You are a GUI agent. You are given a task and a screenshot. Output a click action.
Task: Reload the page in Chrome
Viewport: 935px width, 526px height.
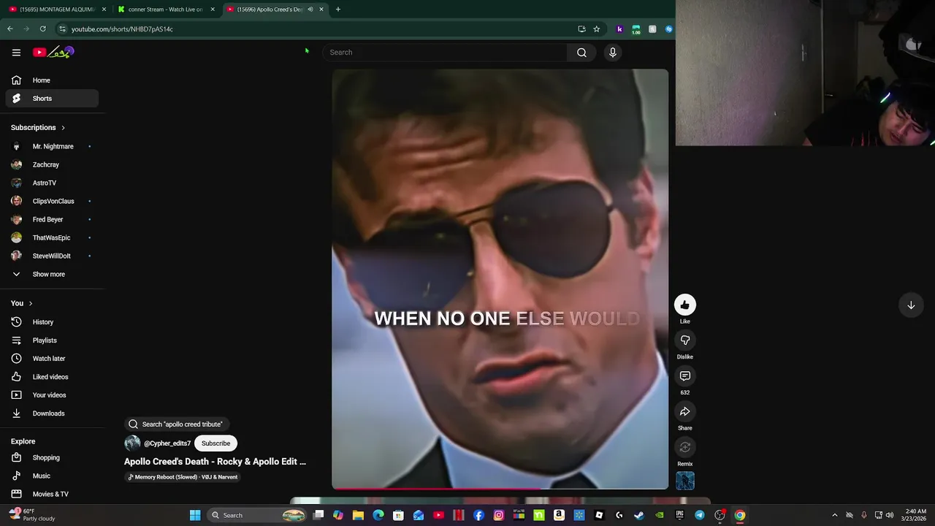[42, 28]
